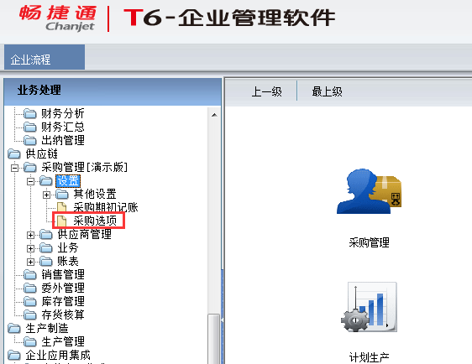Select the 供应链 folder icon
The width and height of the screenshot is (472, 364).
pyautogui.click(x=13, y=153)
